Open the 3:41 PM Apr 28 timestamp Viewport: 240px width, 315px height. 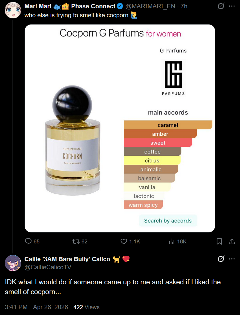tap(36, 307)
